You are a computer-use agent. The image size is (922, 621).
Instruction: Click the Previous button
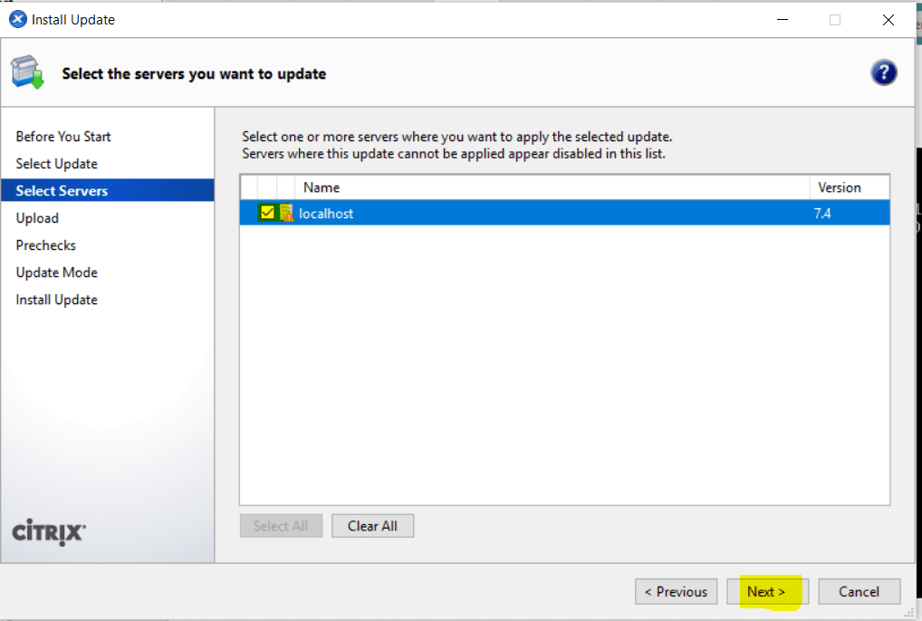coord(676,591)
